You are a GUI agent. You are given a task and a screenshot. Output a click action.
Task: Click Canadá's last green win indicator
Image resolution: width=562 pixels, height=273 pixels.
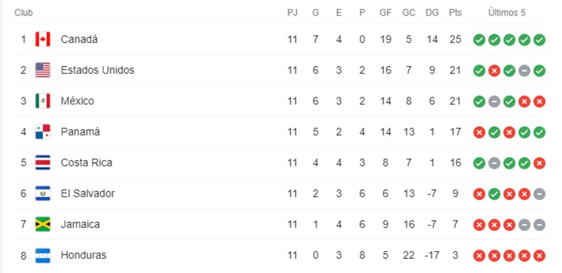[540, 40]
